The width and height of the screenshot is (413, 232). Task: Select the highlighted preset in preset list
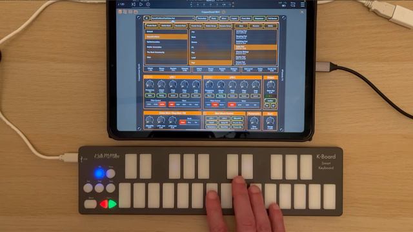coord(256,47)
